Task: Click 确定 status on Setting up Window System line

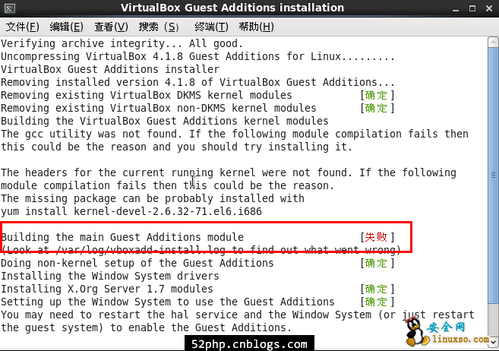Action: pos(376,302)
